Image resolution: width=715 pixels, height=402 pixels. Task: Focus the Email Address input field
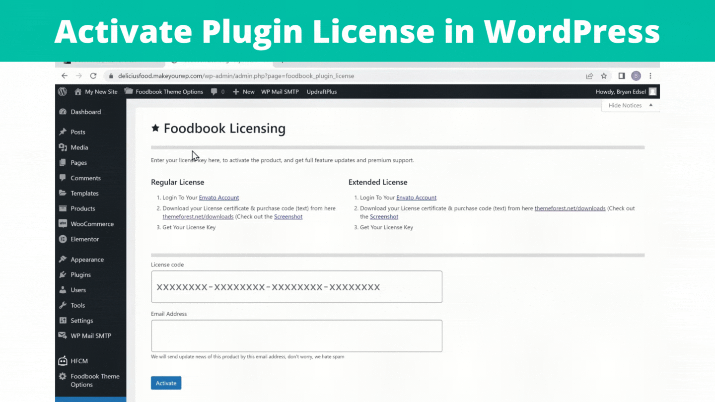tap(296, 336)
